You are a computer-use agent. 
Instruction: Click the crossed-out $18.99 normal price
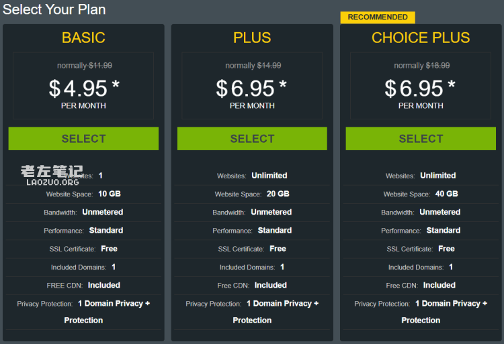[x=437, y=66]
